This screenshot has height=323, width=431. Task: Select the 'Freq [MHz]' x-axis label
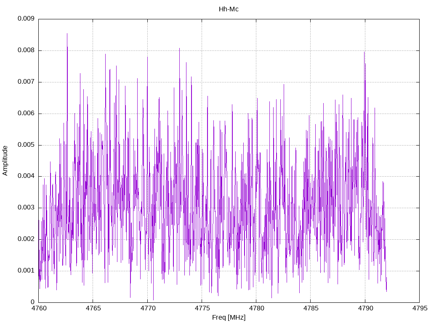tap(229, 317)
